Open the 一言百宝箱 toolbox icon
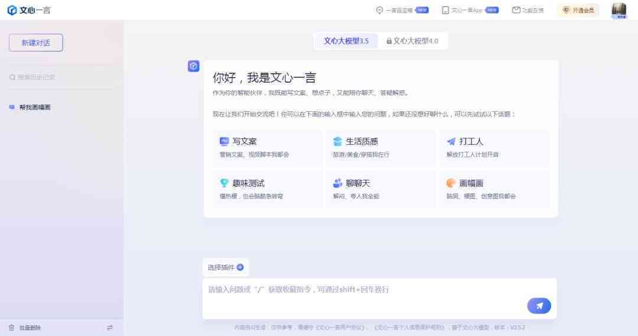This screenshot has width=638, height=336. 379,10
